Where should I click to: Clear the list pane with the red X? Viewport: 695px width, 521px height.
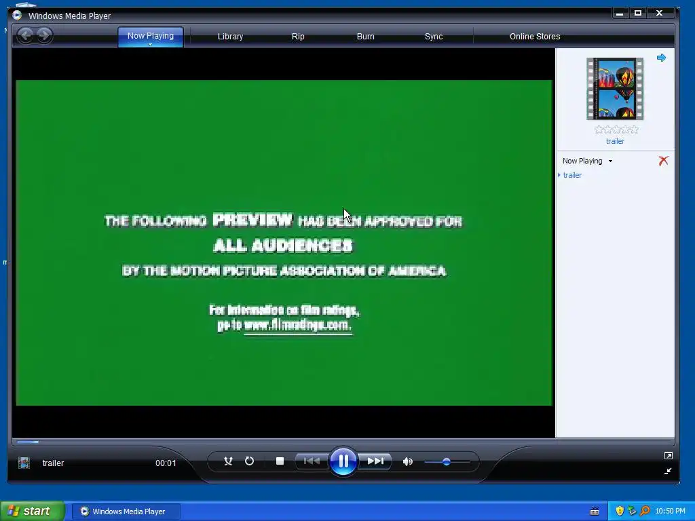click(663, 161)
